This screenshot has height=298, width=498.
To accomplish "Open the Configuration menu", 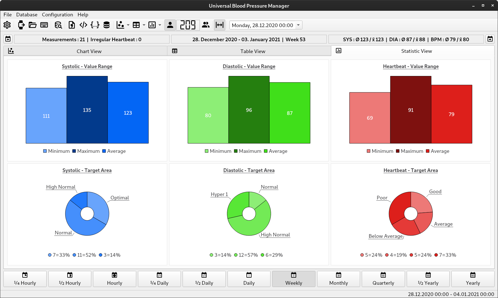I will (x=57, y=15).
